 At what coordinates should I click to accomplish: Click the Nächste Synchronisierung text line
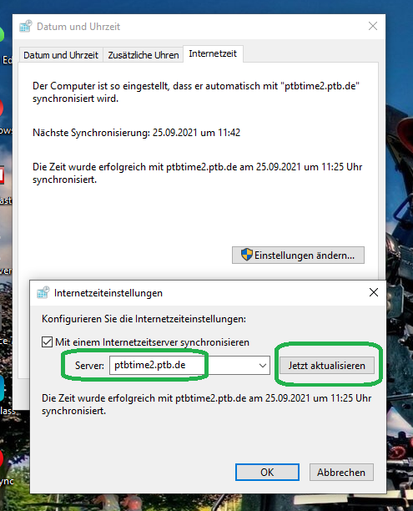[137, 133]
